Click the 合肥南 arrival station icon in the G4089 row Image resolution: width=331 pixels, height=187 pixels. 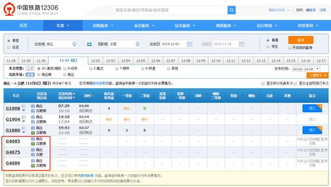[33, 166]
